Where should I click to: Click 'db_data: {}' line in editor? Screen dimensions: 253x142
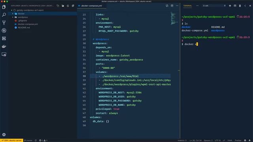point(101,121)
